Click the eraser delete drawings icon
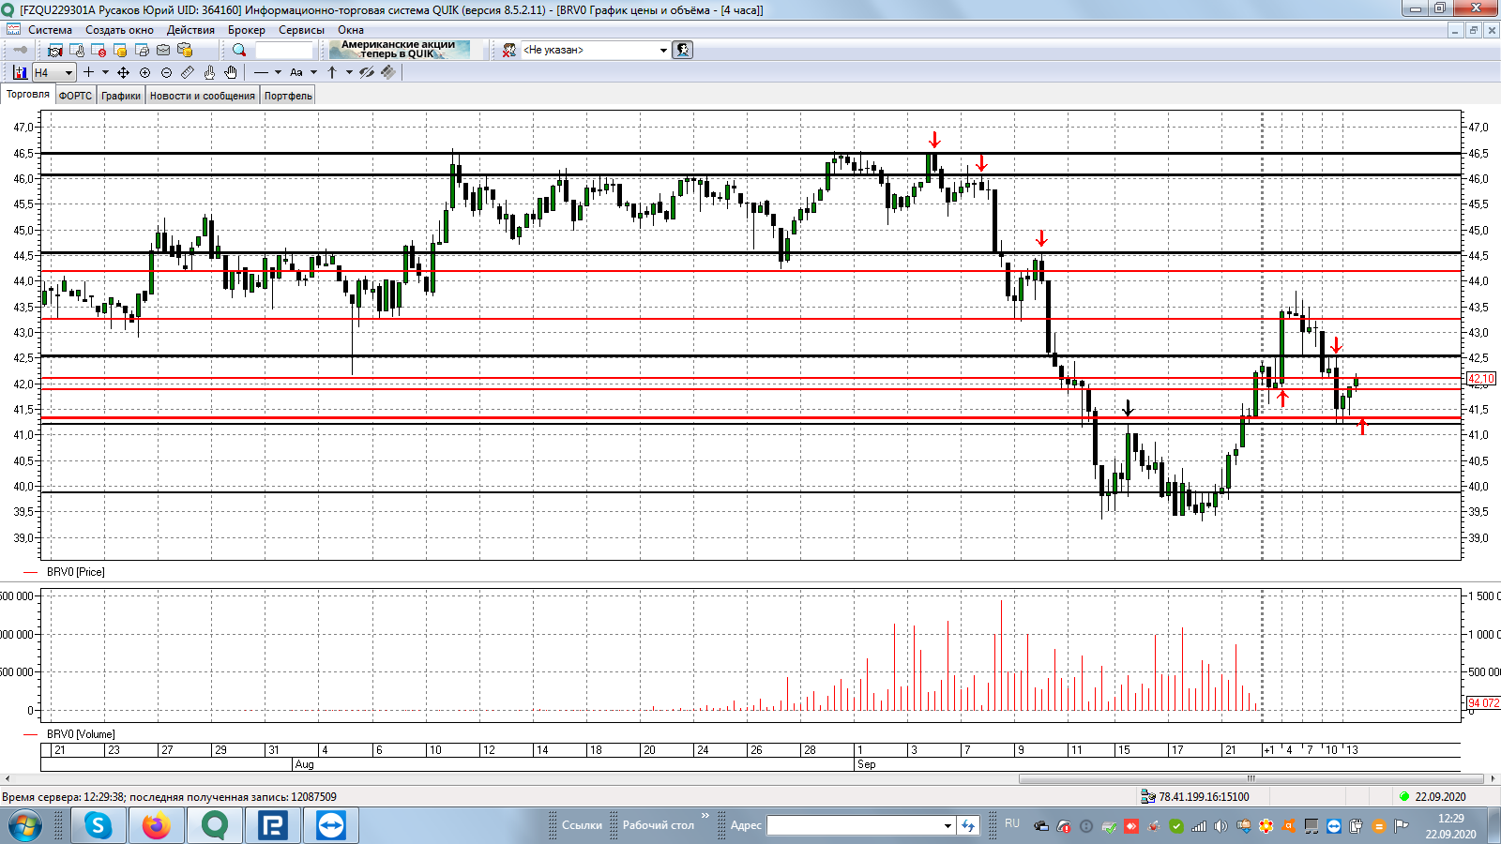This screenshot has height=844, width=1501. click(x=388, y=72)
